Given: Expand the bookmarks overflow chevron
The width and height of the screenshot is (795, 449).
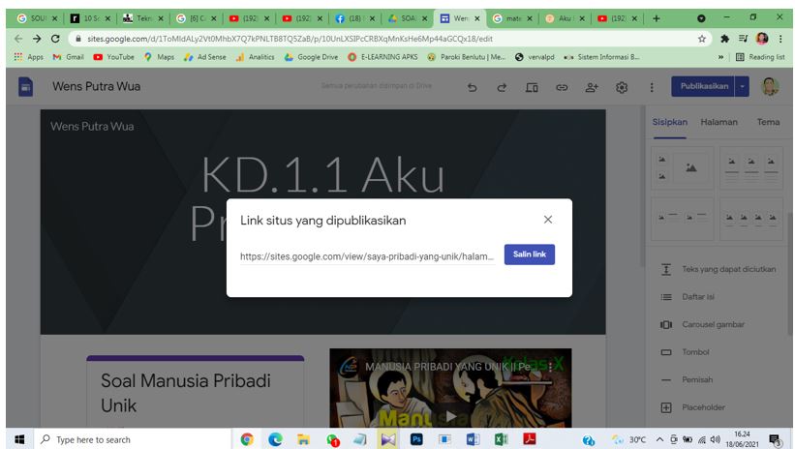Looking at the screenshot, I should coord(720,57).
